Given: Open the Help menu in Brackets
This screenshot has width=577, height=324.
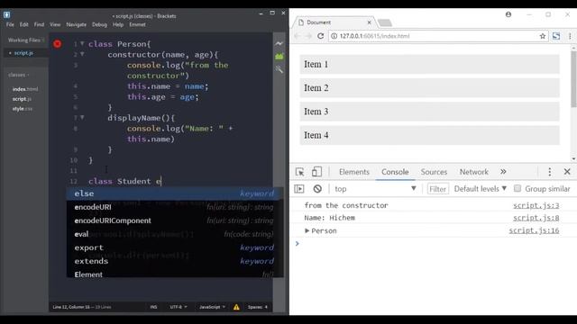Looking at the screenshot, I should click(118, 24).
